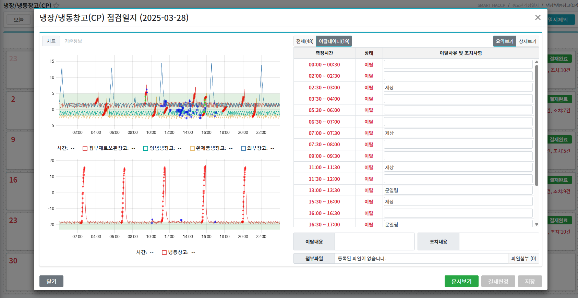Select the 11:00 ~ 11:30 time row

(324, 167)
